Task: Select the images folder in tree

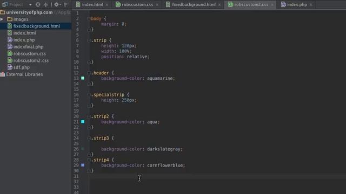Action: [x=21, y=19]
